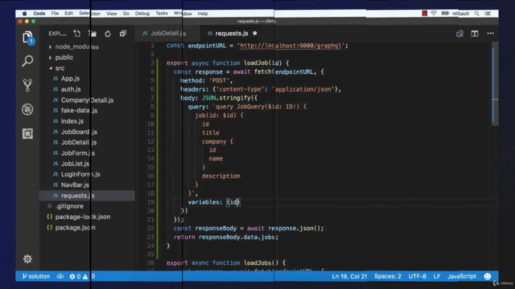Open the Debug menu
This screenshot has width=515, height=289.
point(142,14)
